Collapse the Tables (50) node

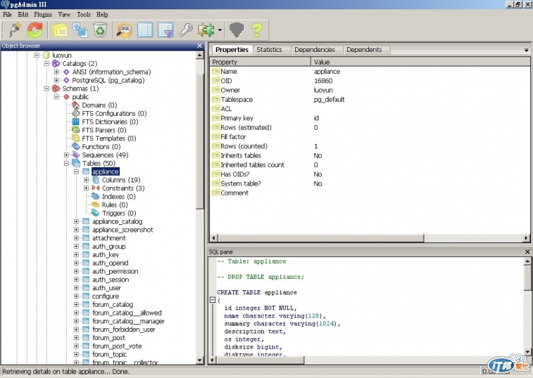click(67, 163)
